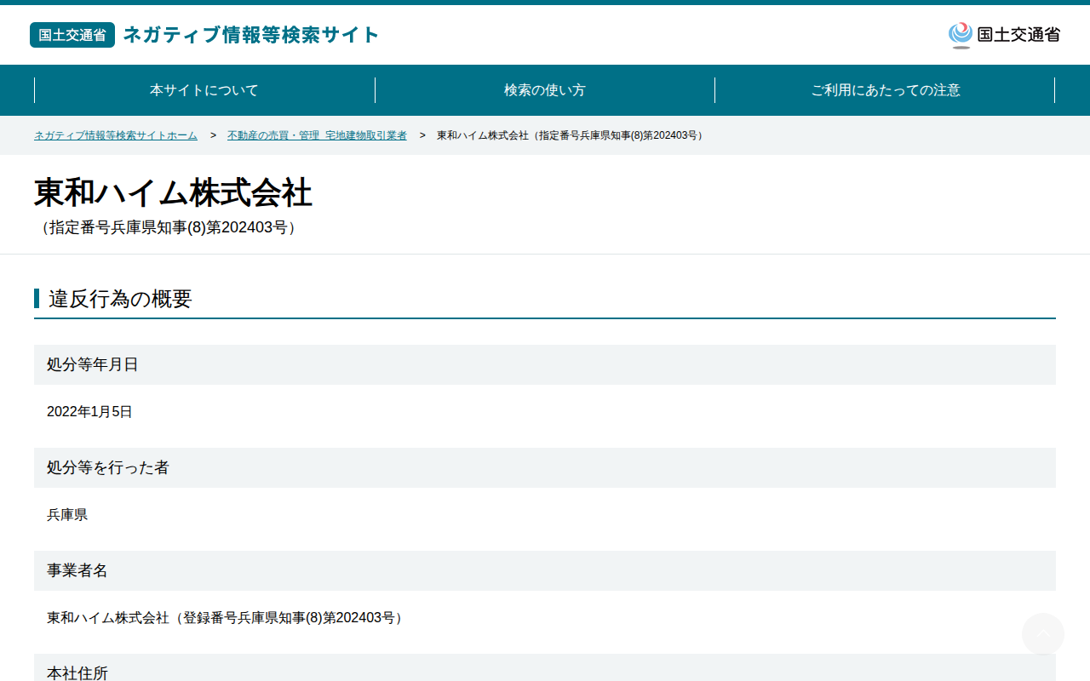
Task: Open the 検索の使い方 menu item
Action: click(x=545, y=90)
